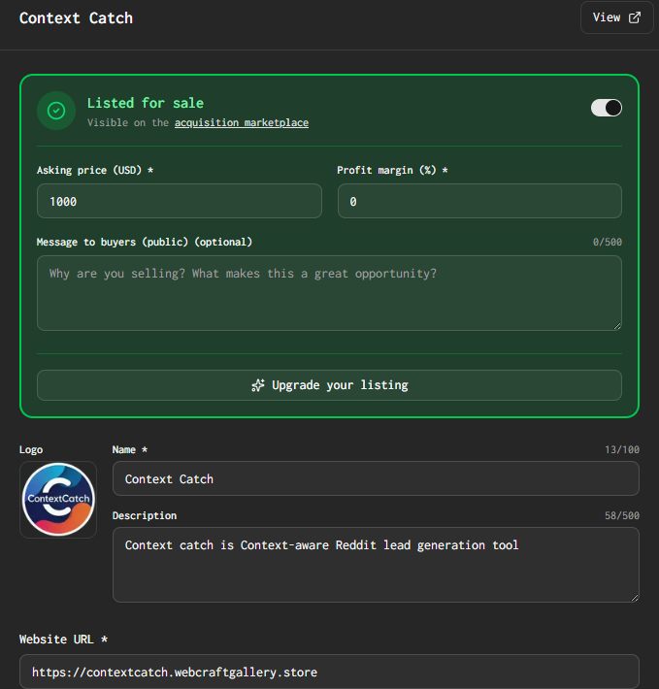Click the ContextCatch logo thumbnail
The height and width of the screenshot is (689, 659).
pos(58,500)
